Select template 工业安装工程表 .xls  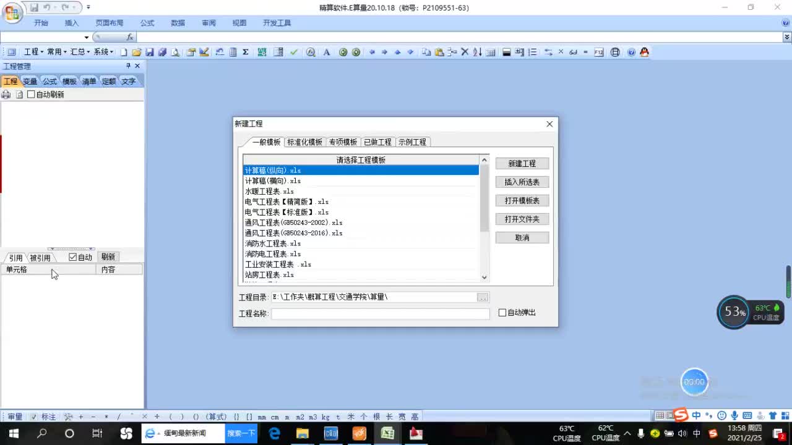tap(361, 265)
